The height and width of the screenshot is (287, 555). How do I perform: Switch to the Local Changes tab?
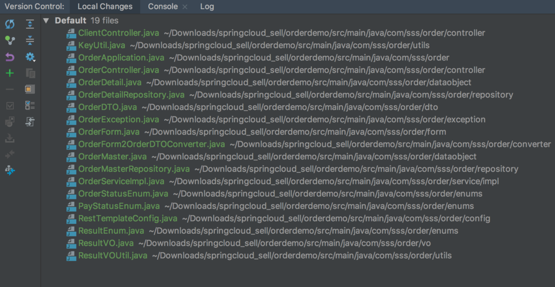coord(105,7)
